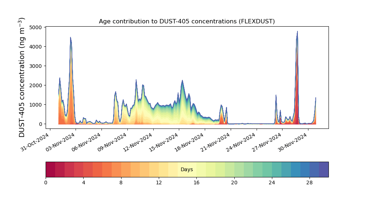Image resolution: width=365 pixels, height=219 pixels.
Task: Click y-axis tick label 2000
Action: pyautogui.click(x=36, y=85)
